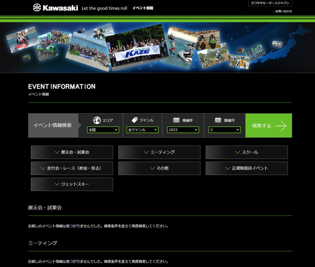Jump to the スクール section
This screenshot has height=267, width=315.
[x=246, y=152]
